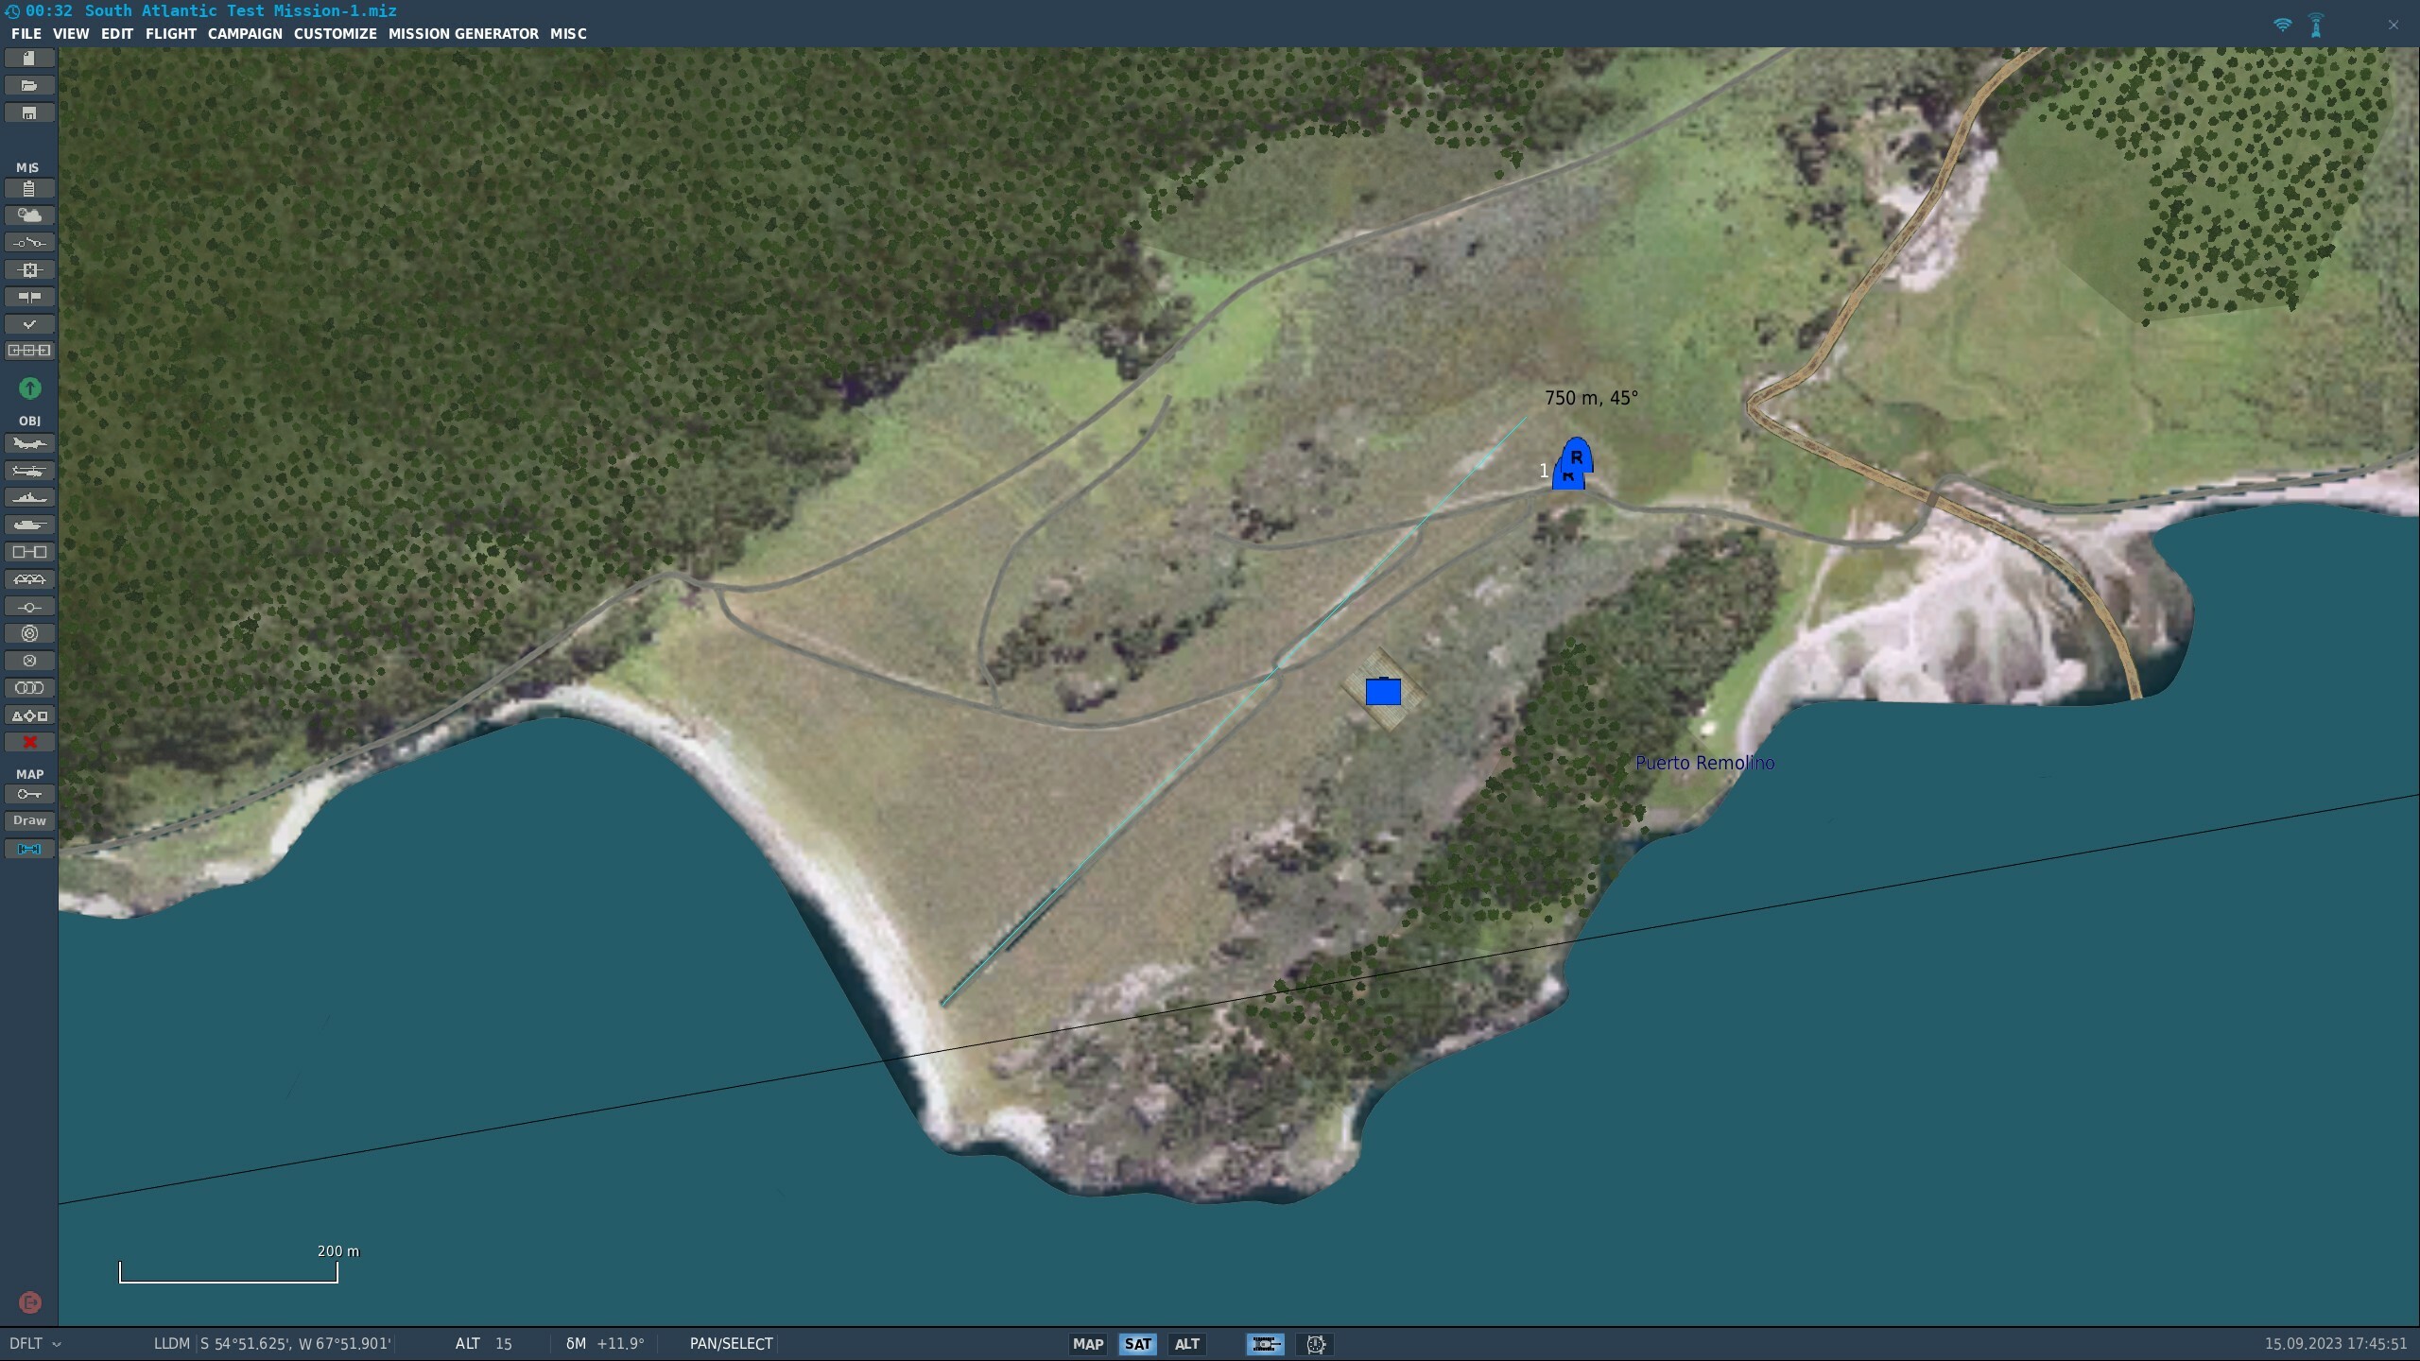
Task: Open the create coalitions flag tool
Action: point(29,298)
